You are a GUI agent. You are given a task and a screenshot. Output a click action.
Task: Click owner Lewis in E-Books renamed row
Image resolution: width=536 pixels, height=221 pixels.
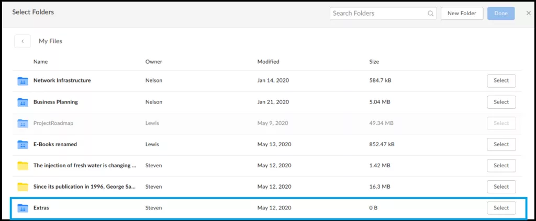[152, 144]
